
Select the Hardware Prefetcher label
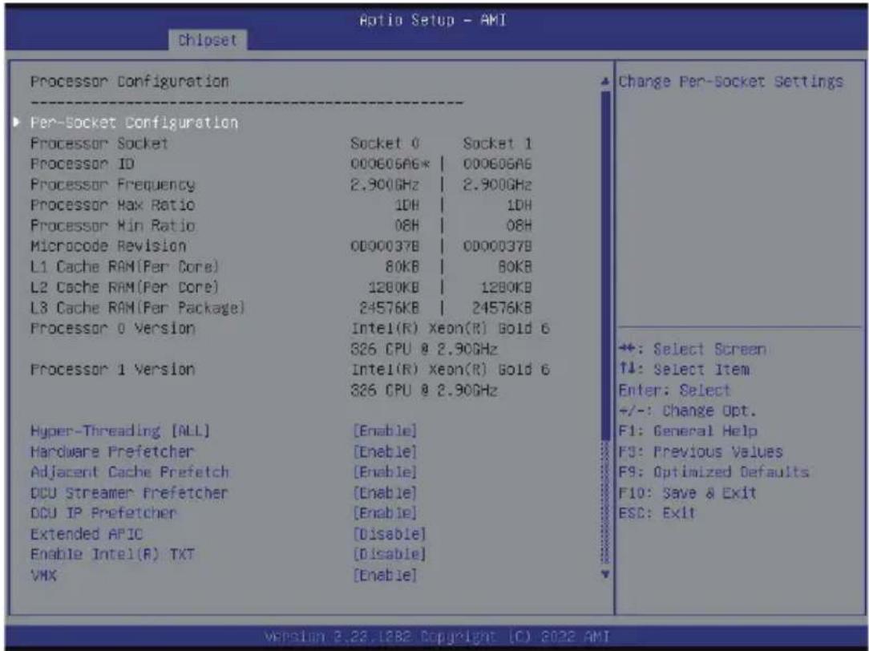point(112,451)
